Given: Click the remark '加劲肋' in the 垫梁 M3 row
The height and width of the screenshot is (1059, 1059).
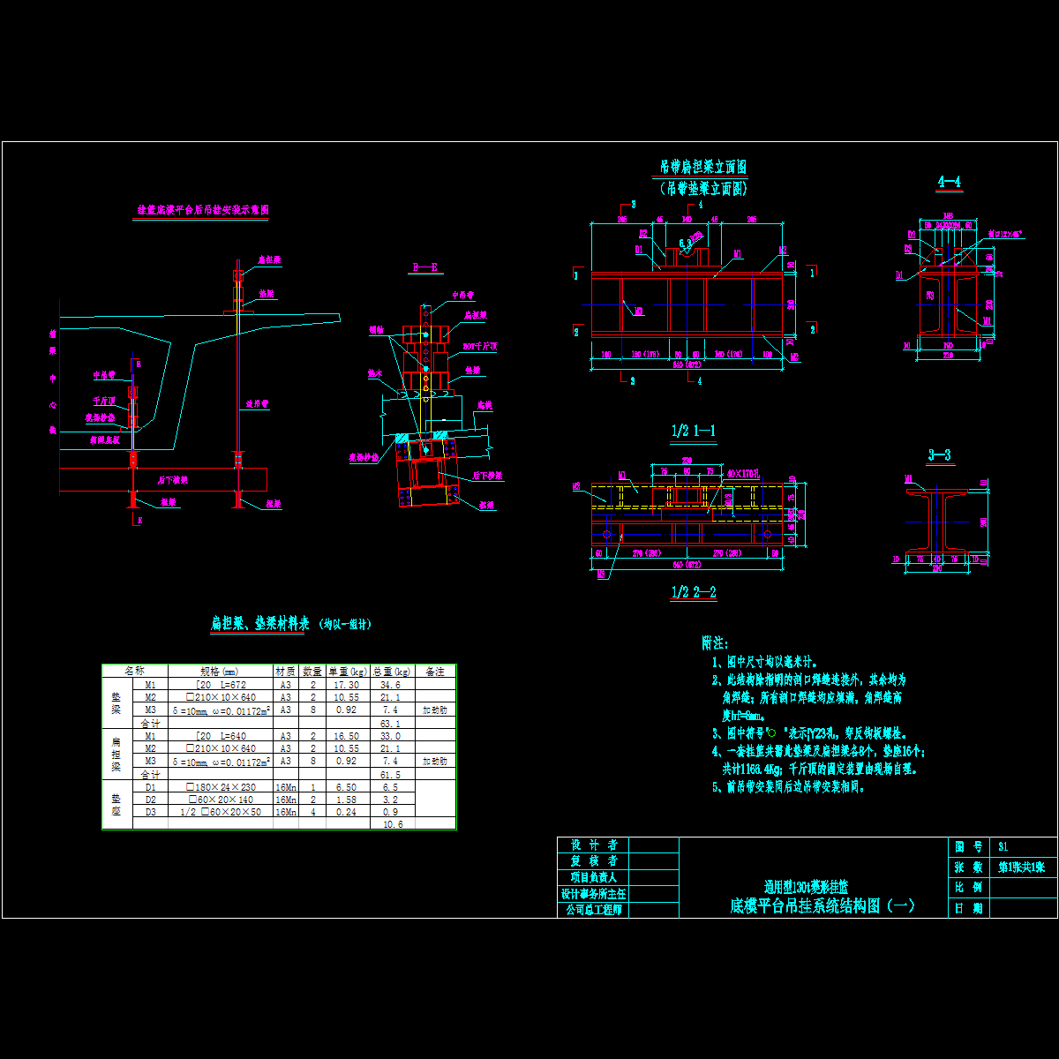Looking at the screenshot, I should tap(434, 710).
